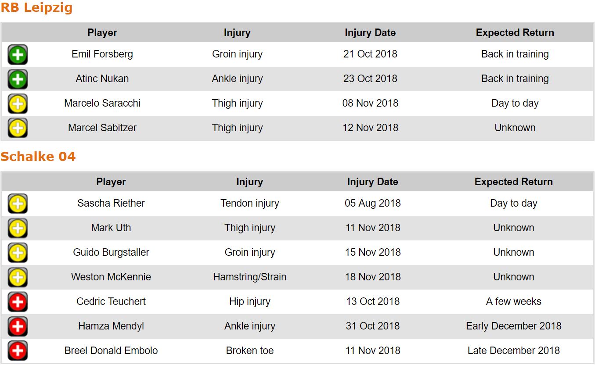Click the Schalke 04 team heading
The height and width of the screenshot is (365, 595).
38,157
